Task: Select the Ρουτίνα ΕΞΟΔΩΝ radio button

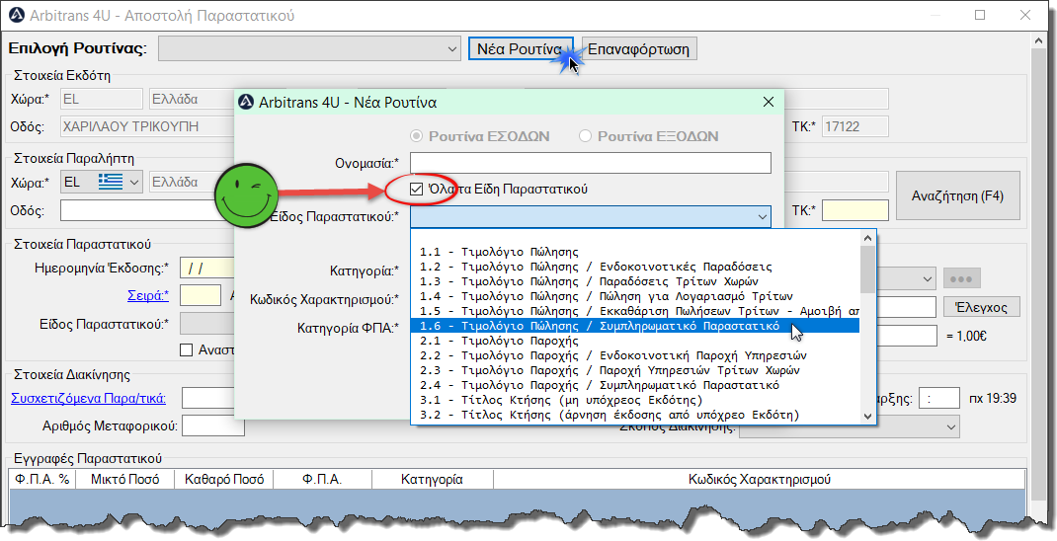Action: click(585, 136)
